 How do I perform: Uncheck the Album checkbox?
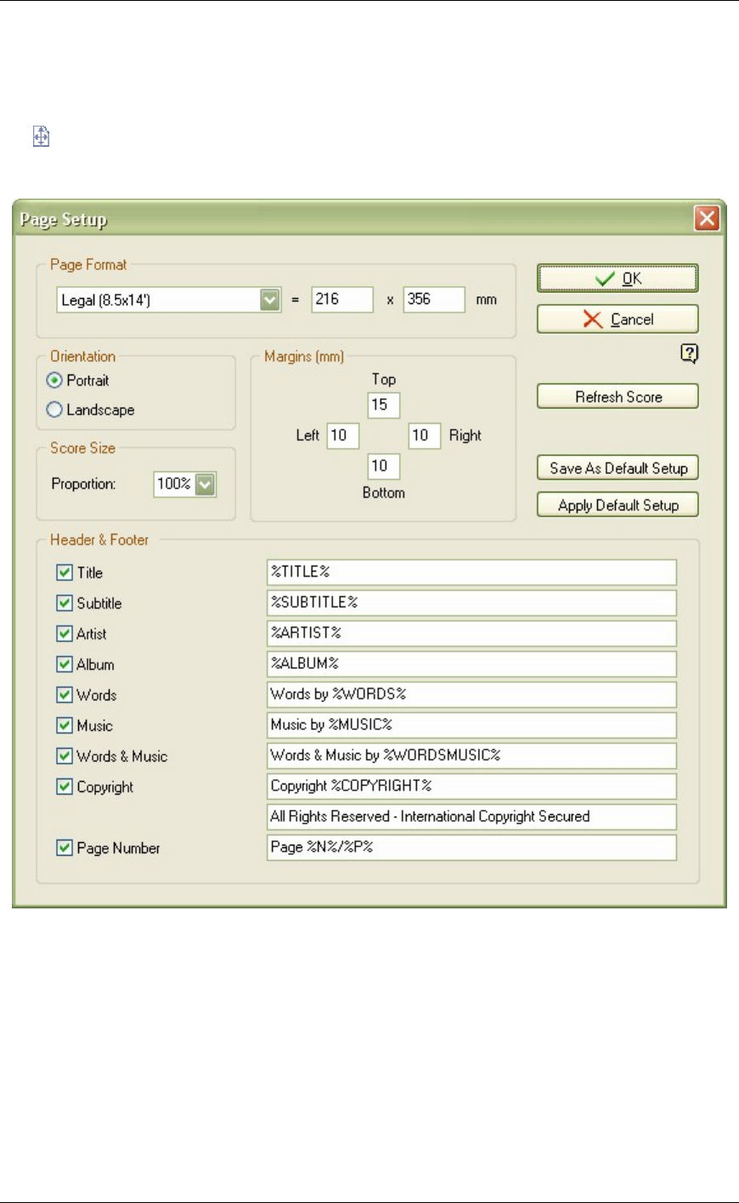click(64, 665)
